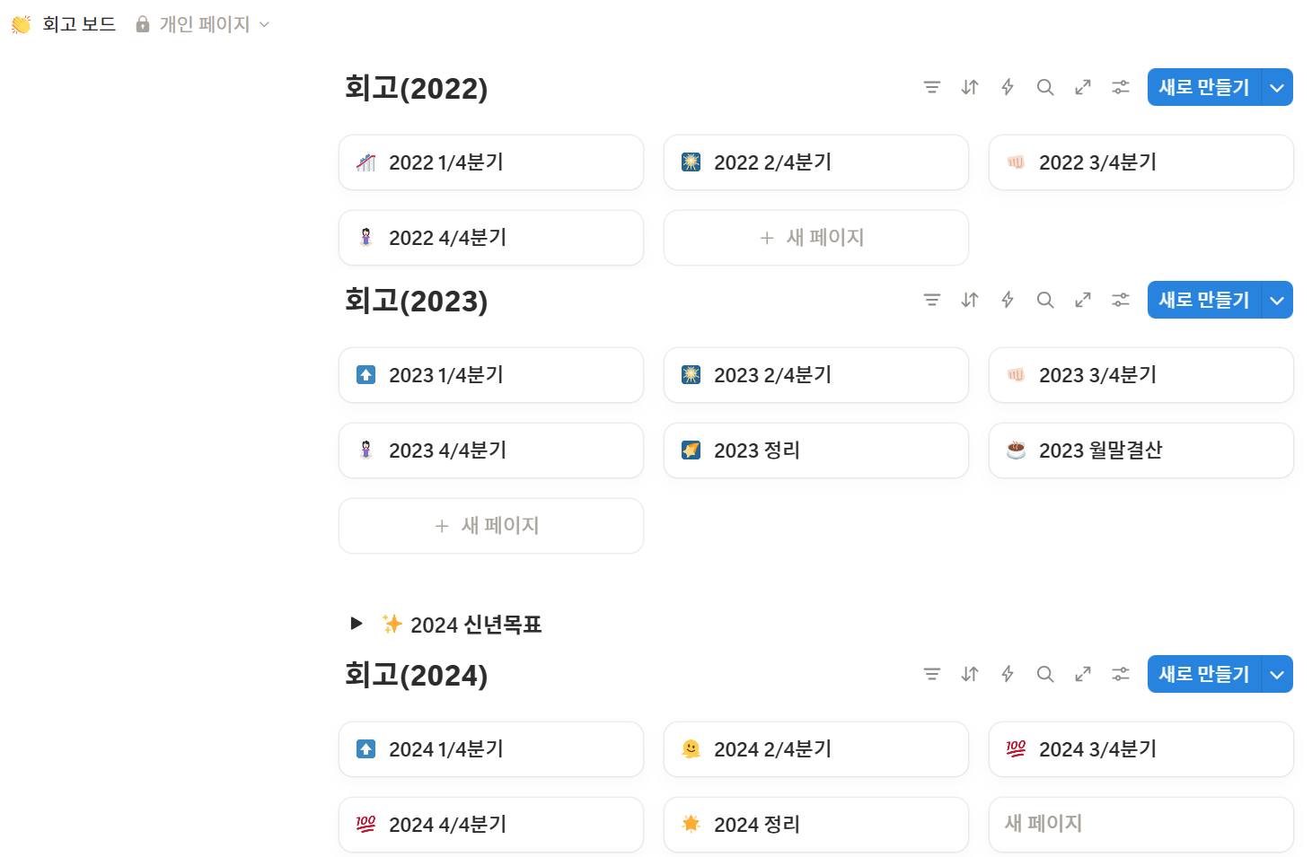
Task: Expand the 2024 신년목표 toggle section
Action: 356,624
